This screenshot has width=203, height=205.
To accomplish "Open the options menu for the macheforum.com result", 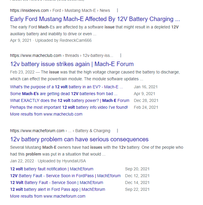I will (x=117, y=131).
